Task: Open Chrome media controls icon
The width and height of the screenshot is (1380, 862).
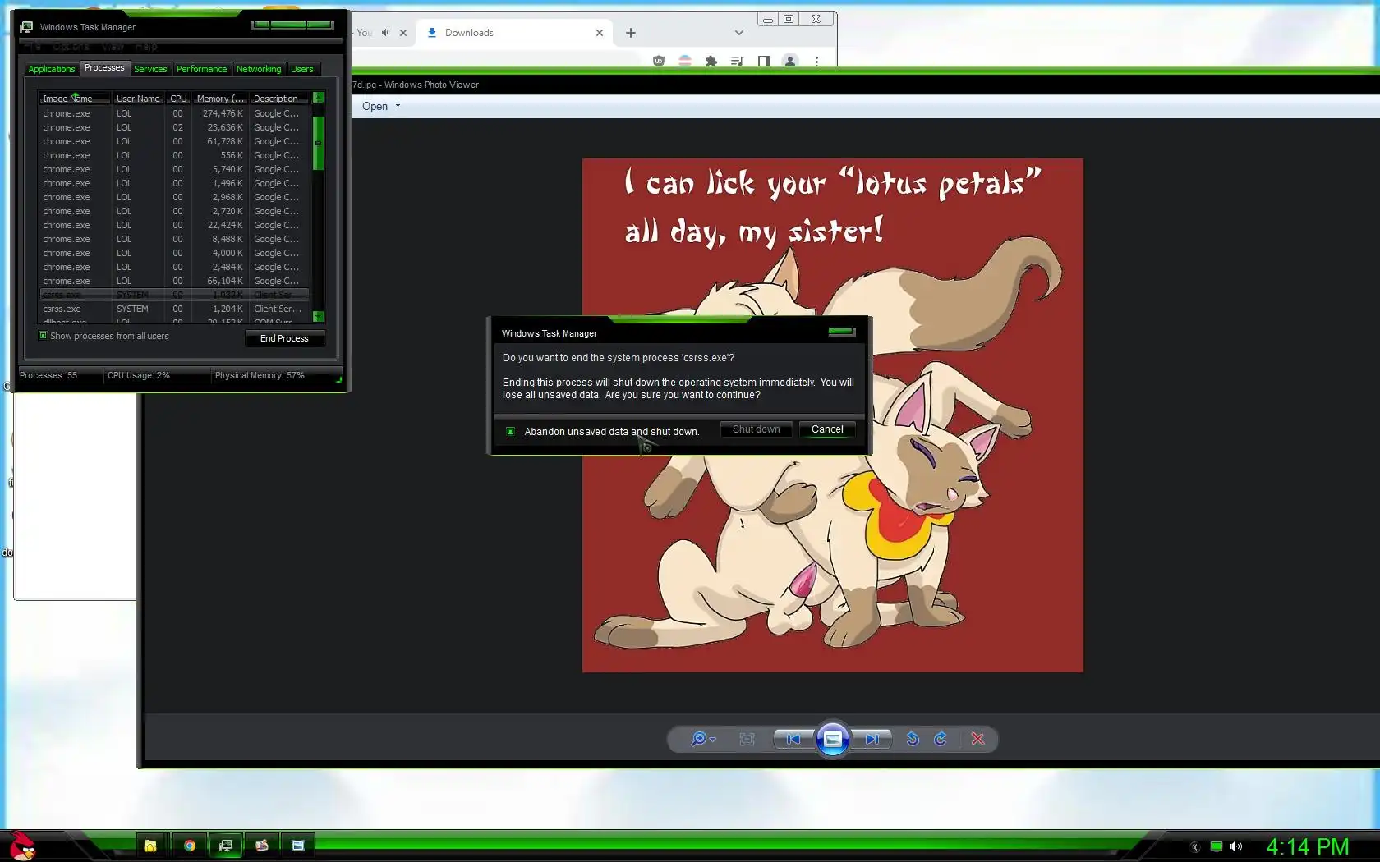Action: (x=738, y=61)
